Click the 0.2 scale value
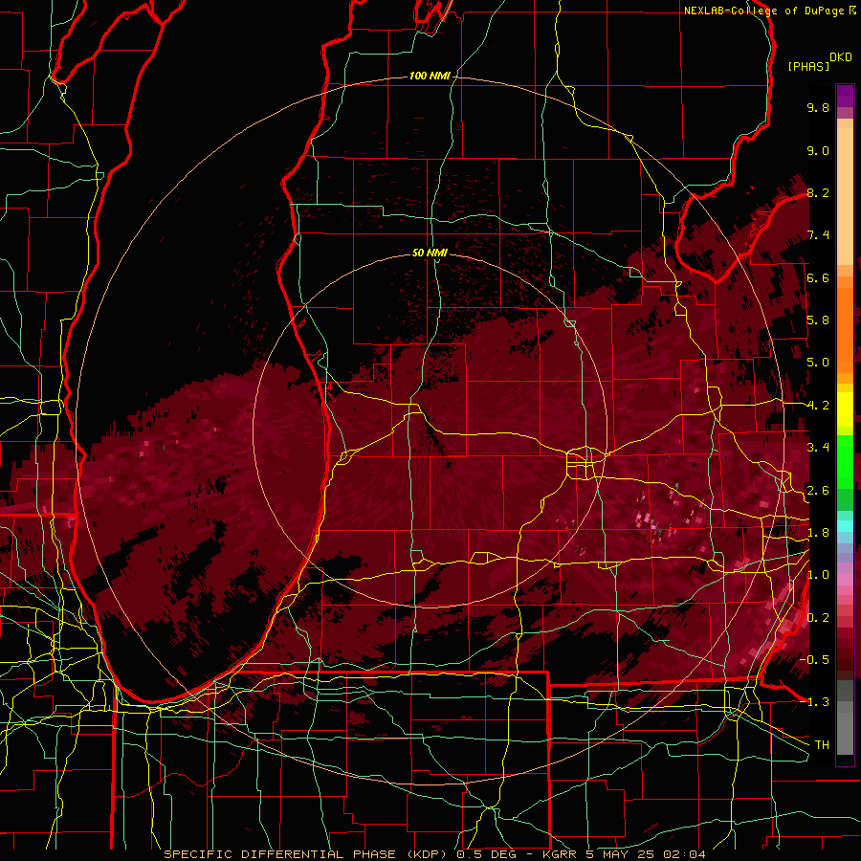The width and height of the screenshot is (861, 861). point(818,617)
